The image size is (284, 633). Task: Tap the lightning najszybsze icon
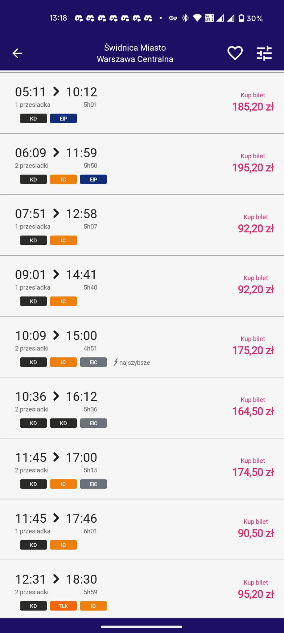click(116, 362)
